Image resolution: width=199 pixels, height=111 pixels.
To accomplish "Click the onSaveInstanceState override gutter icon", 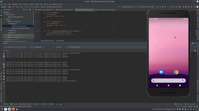I will (x=38, y=31).
